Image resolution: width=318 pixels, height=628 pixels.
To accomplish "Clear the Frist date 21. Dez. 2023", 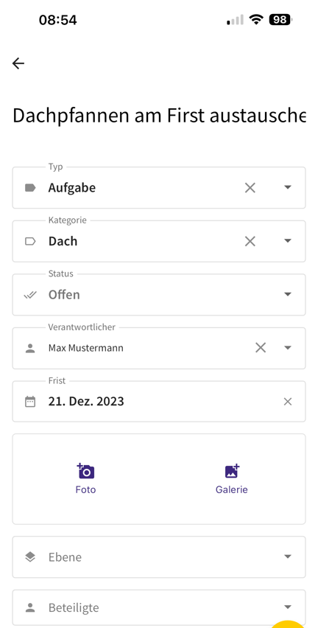I will pyautogui.click(x=288, y=401).
